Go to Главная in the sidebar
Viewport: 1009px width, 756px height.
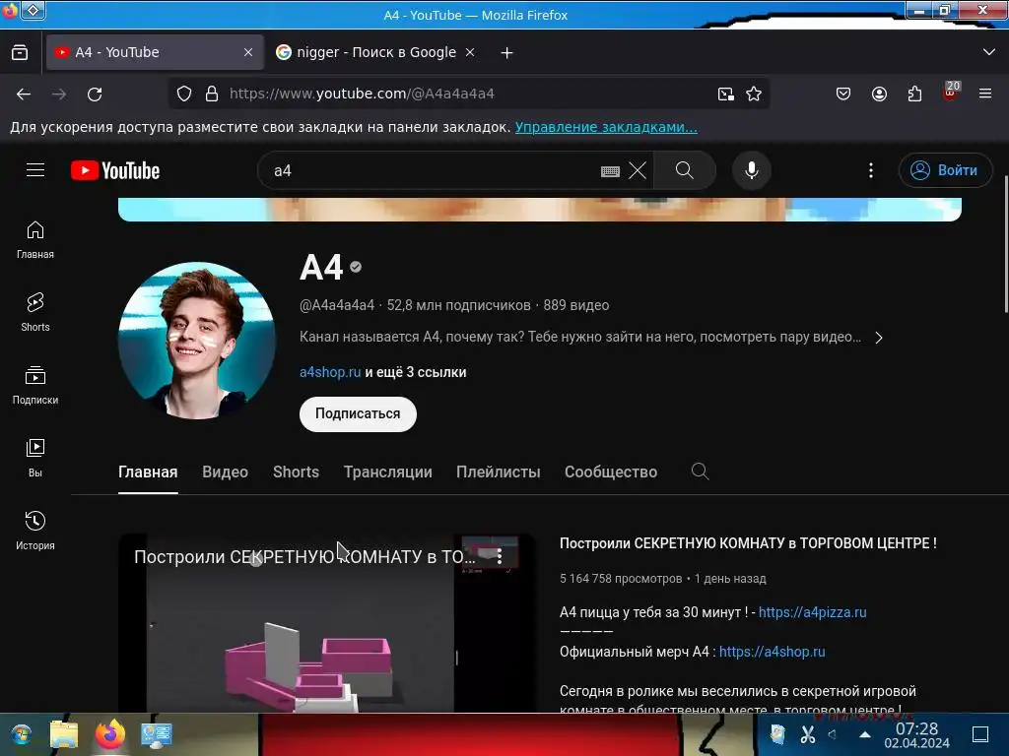35,240
